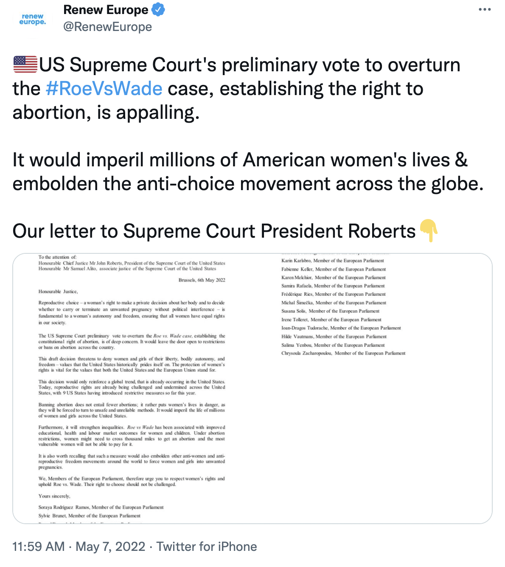Click the 'Our letter to Supreme Court' line
The height and width of the screenshot is (567, 505).
coord(214,231)
